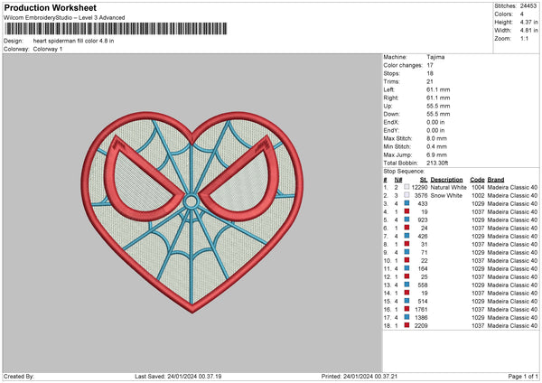Click stitch count 2209 in row 18
Viewport: 542px width, 383px height.
click(x=421, y=325)
